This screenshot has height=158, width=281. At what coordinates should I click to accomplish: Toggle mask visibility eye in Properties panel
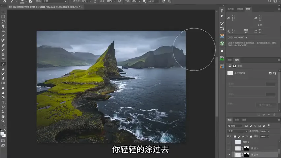(x=269, y=115)
